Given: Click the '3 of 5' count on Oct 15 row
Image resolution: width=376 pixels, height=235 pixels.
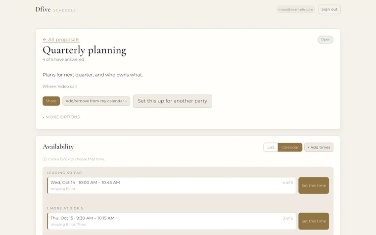Looking at the screenshot, I should (x=288, y=218).
